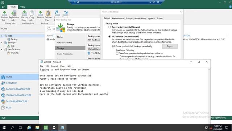Select the Last 24 Hours node

point(14,49)
